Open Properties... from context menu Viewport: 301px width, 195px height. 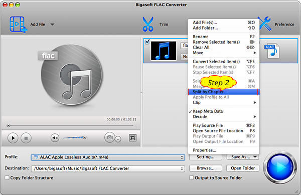224,150
